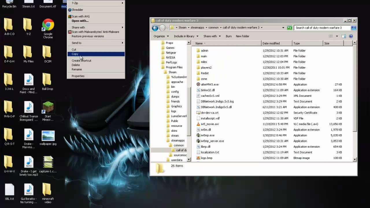370x208 pixels.
Task: Select the Gui Boratto MP3 desktop file
Action: [29, 193]
